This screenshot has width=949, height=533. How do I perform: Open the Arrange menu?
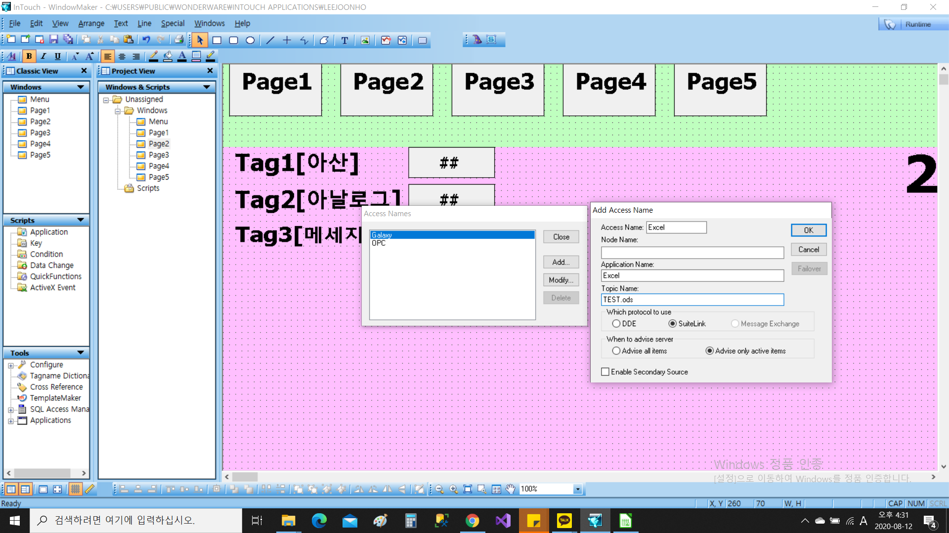coord(91,23)
